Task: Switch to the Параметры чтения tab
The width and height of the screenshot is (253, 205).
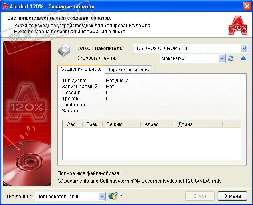Action: (x=128, y=69)
